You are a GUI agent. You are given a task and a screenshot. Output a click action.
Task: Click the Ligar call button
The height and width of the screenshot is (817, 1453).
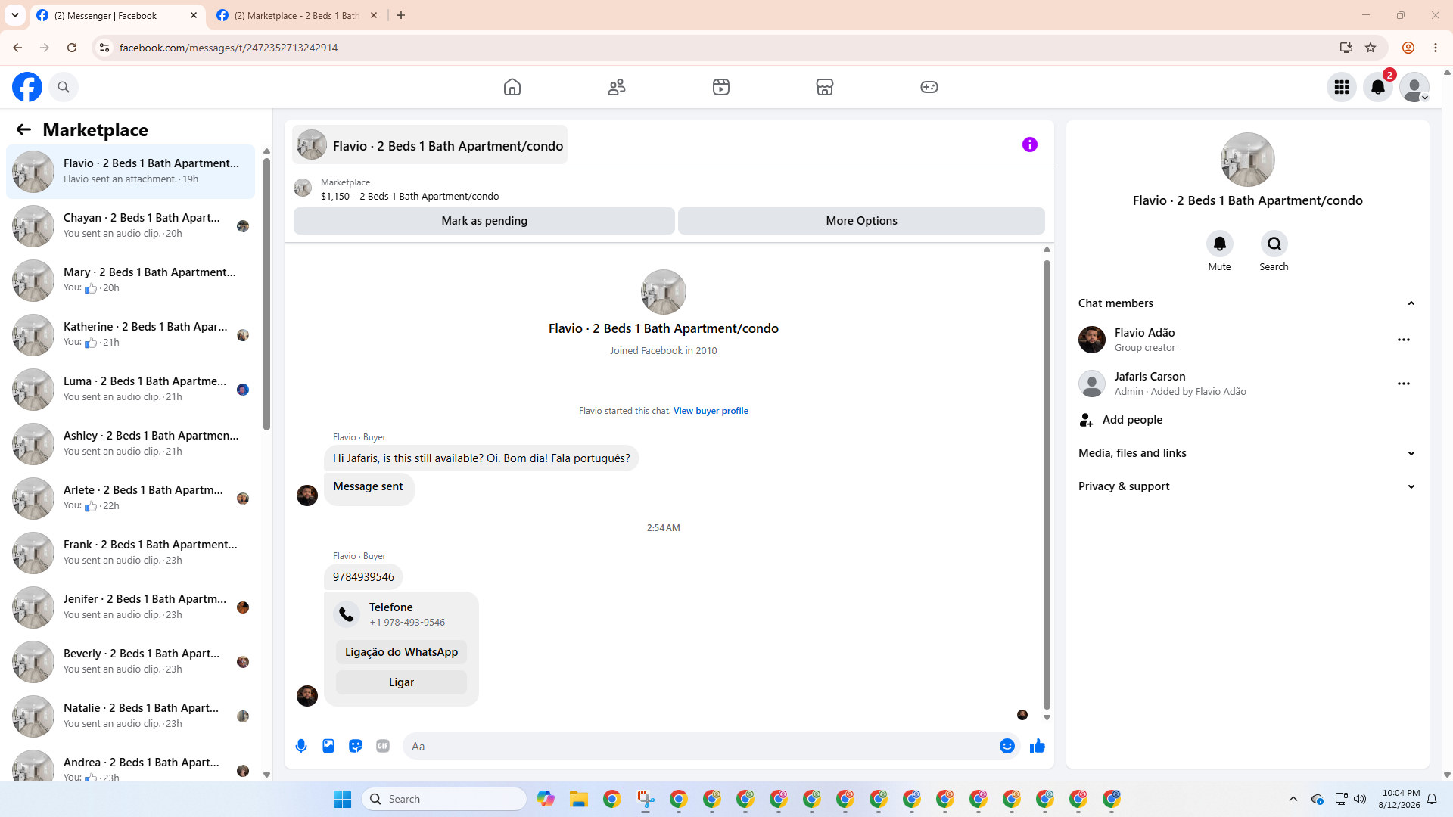pos(401,682)
